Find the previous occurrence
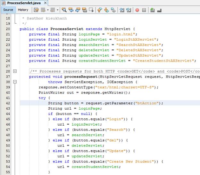Image resolution: width=200 pixels, height=175 pixels. (x=71, y=10)
